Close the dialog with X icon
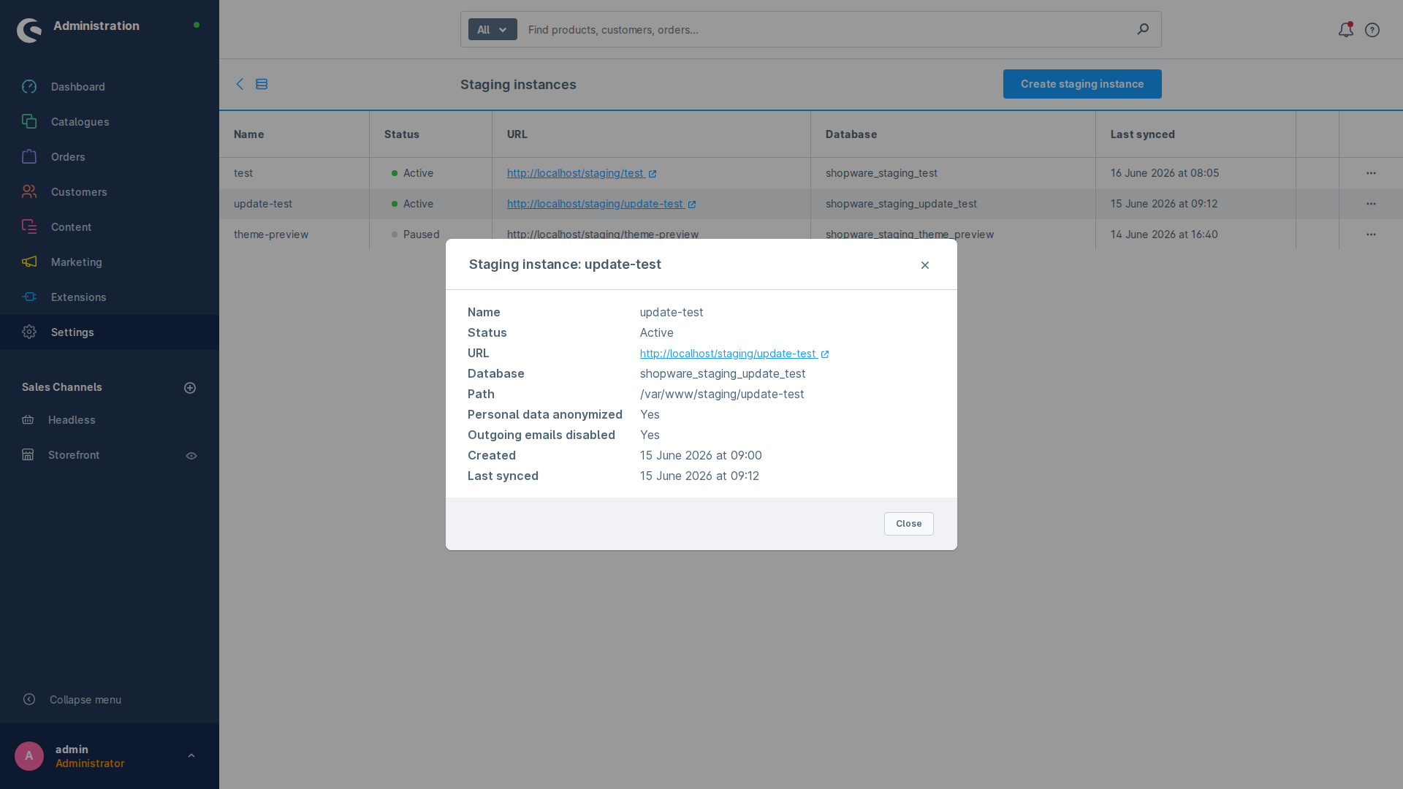 pyautogui.click(x=925, y=265)
